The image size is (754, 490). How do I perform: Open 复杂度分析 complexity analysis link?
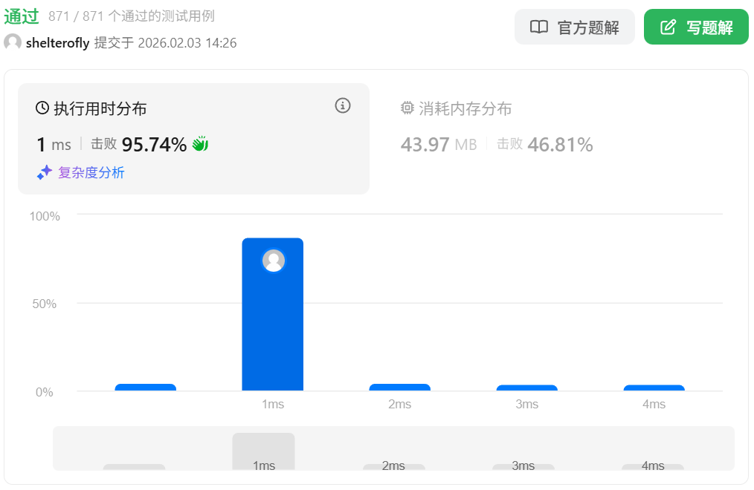pos(91,173)
